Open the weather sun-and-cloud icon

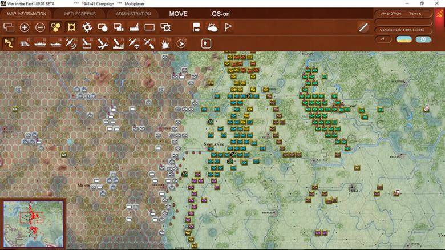coord(212,27)
